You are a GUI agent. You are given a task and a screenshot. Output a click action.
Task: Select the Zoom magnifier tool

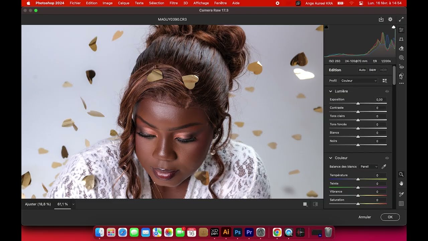401,174
